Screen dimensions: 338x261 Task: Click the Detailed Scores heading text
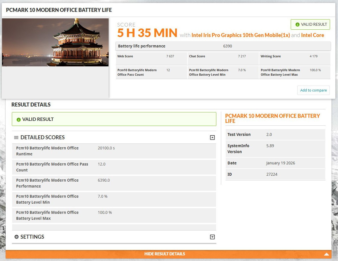42,137
